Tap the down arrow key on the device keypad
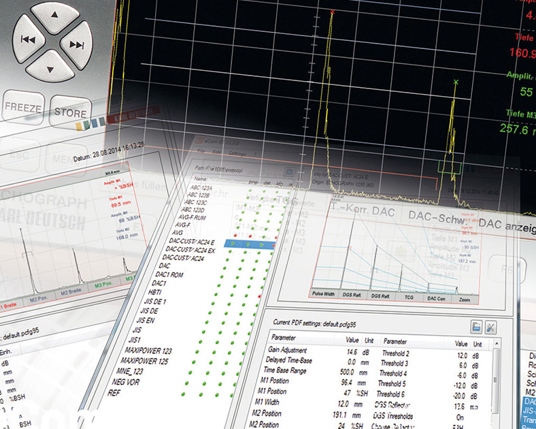Viewport: 536px width, 429px height. (50, 67)
